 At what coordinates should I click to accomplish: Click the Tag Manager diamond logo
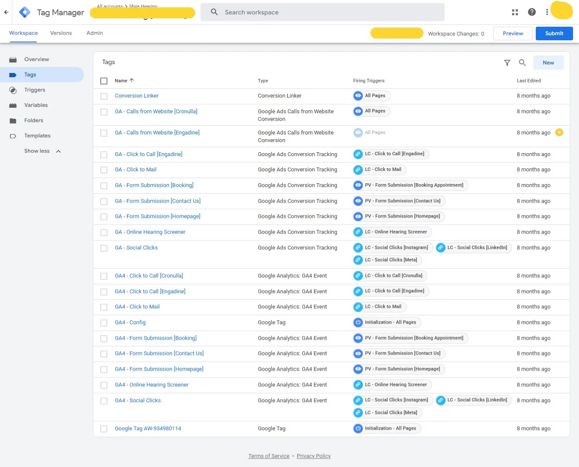point(25,12)
